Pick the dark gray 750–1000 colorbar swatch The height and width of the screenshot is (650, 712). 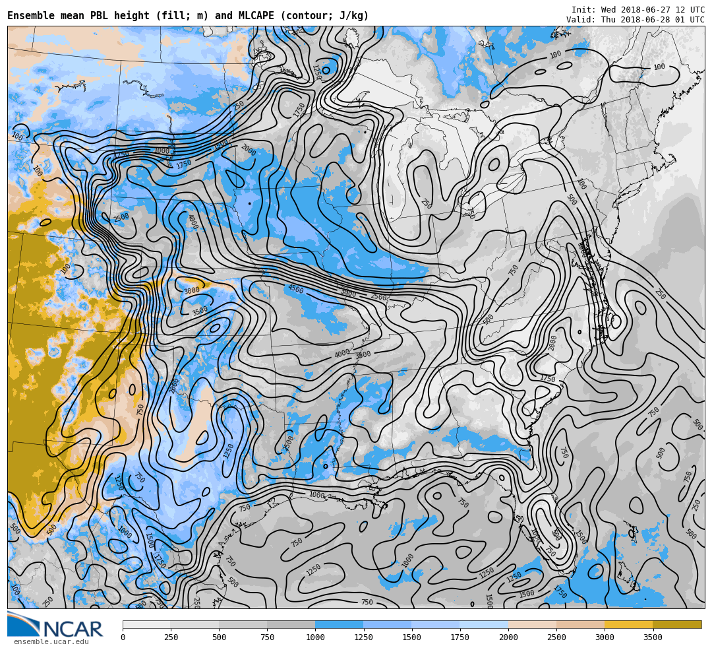coord(291,624)
